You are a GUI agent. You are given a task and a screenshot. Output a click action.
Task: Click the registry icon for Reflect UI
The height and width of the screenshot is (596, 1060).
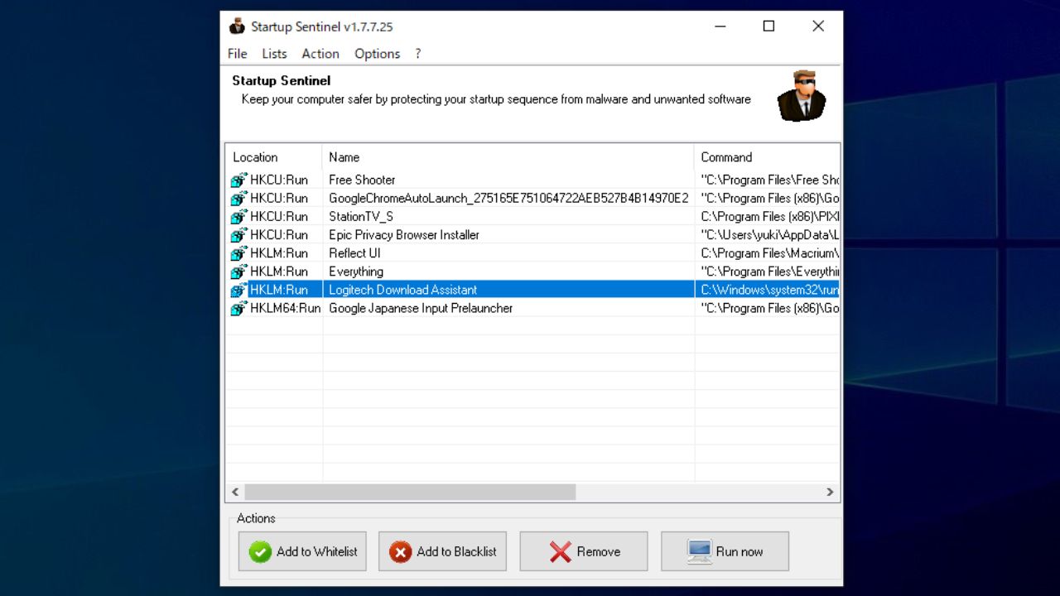point(238,252)
